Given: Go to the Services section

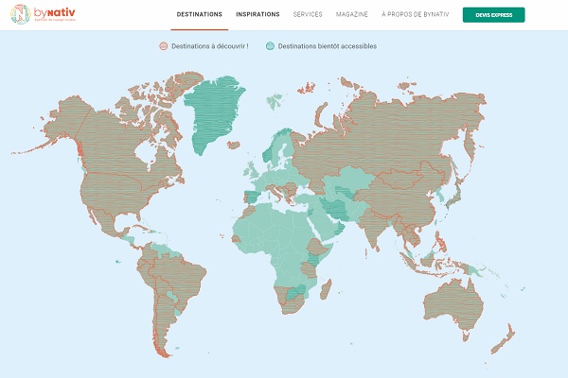Looking at the screenshot, I should 308,15.
